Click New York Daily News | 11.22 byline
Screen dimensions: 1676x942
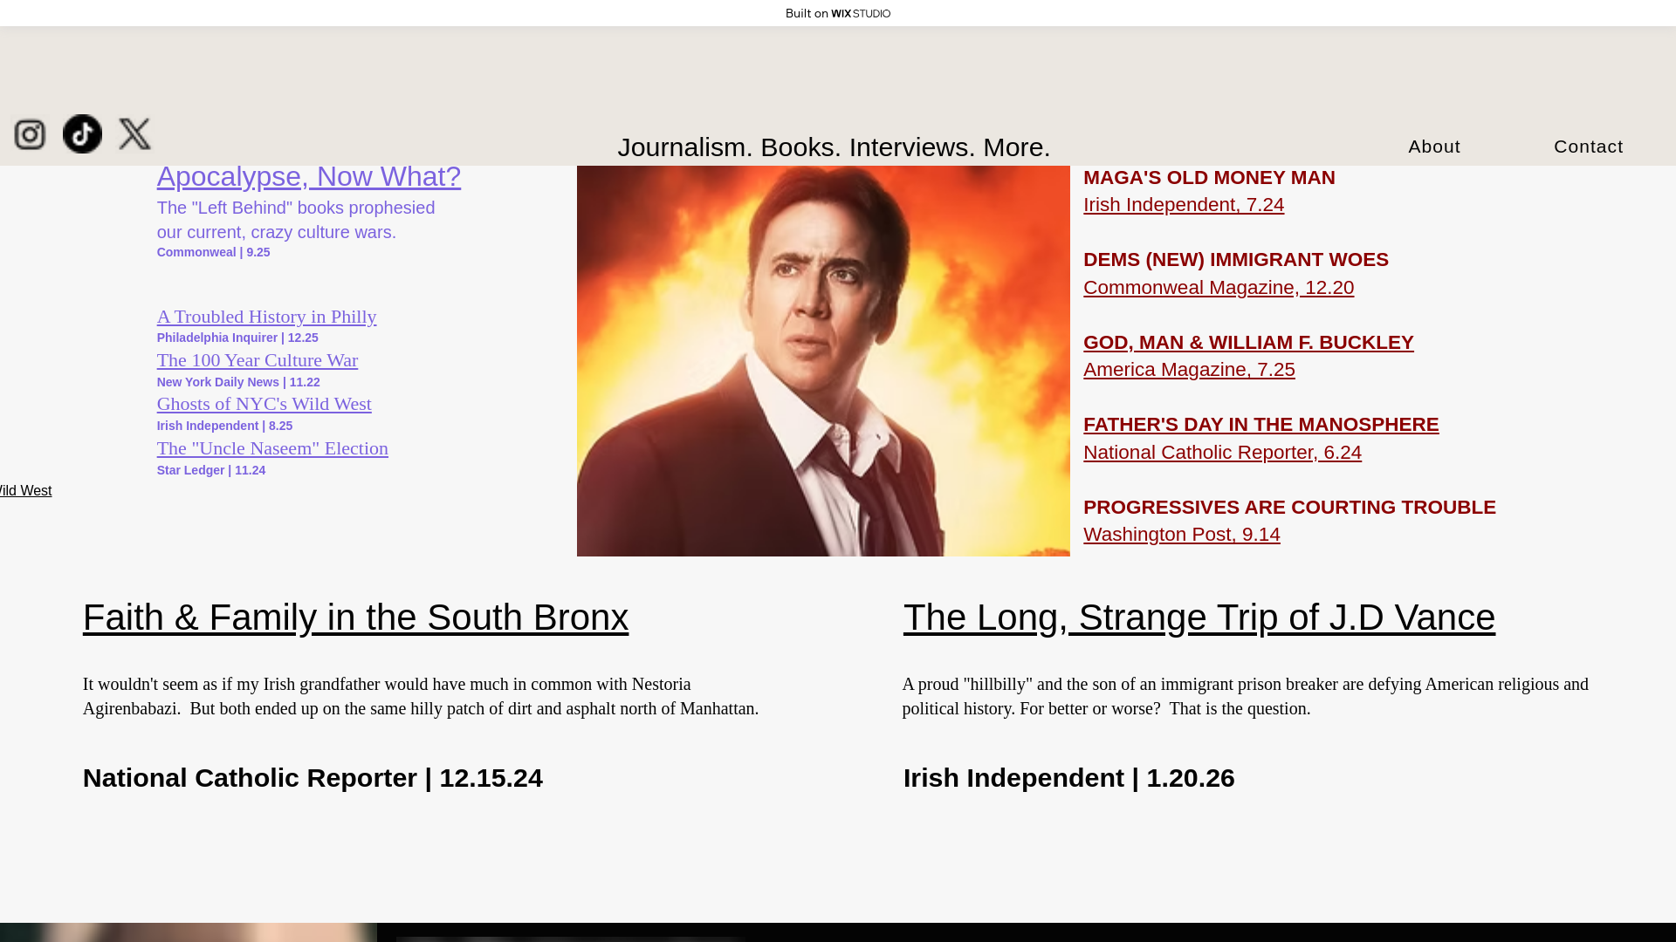coord(238,383)
